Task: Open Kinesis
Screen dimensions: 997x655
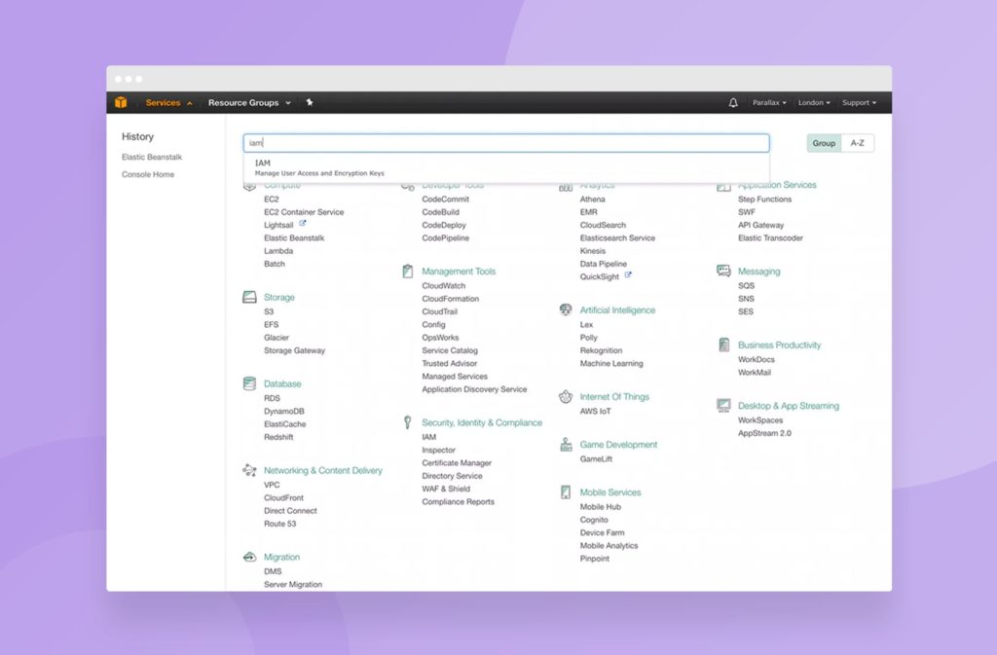Action: point(593,251)
